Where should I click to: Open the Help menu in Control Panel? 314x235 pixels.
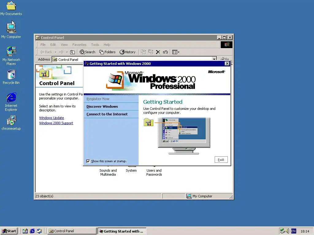[x=107, y=45]
